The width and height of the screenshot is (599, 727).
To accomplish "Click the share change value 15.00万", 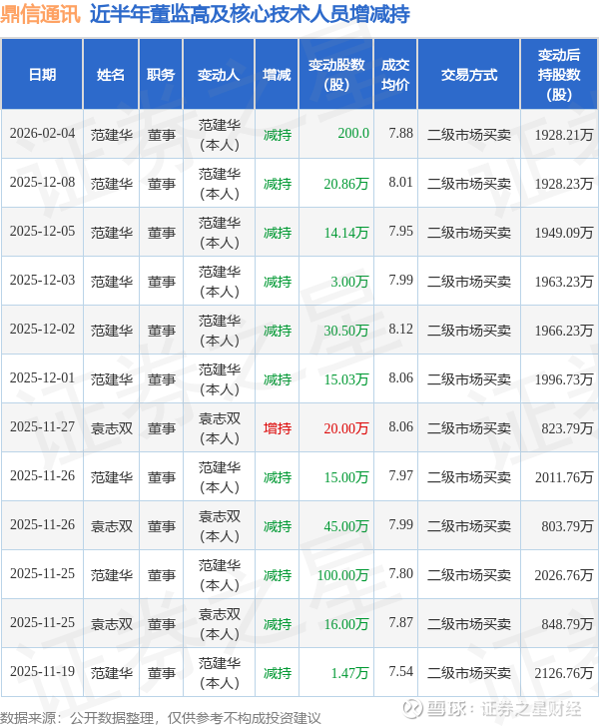I will [x=345, y=477].
